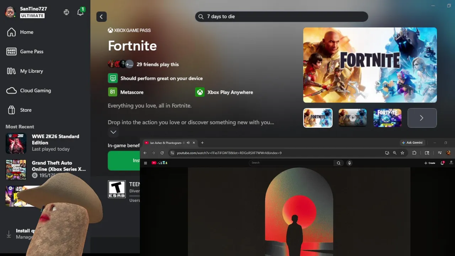The width and height of the screenshot is (455, 256).
Task: Click the Metascore 81 badge
Action: [112, 92]
